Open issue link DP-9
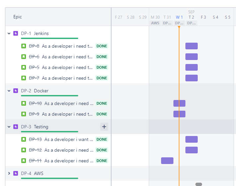The height and width of the screenshot is (186, 236). tap(34, 114)
